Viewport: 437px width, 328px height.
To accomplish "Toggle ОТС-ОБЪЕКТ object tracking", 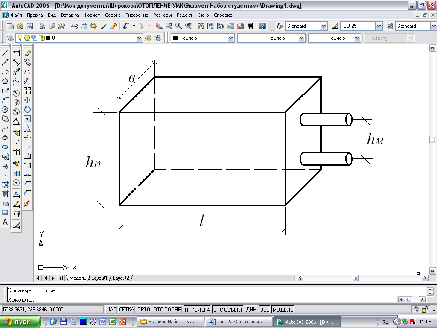I will click(228, 310).
